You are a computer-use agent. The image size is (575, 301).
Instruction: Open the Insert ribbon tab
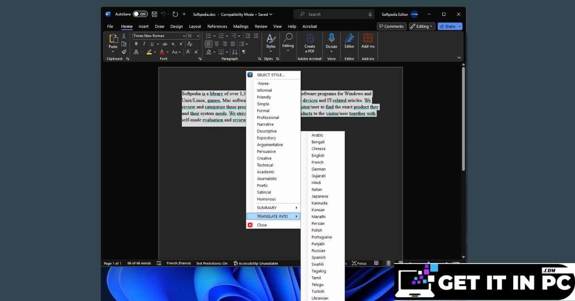pyautogui.click(x=143, y=26)
